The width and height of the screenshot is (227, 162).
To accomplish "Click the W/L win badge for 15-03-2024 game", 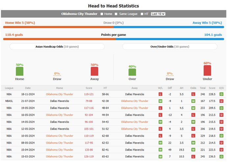I will tap(160, 157).
